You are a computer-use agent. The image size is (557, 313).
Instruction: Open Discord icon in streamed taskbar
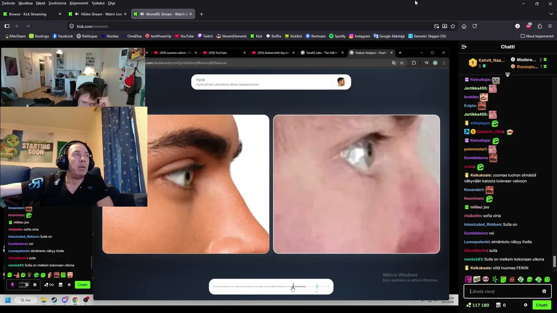(65, 300)
